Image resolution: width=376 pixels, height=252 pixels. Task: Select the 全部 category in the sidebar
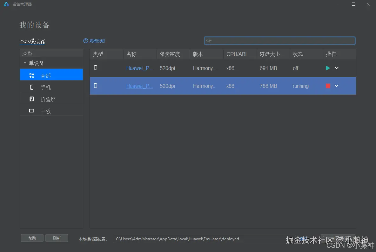pyautogui.click(x=45, y=74)
